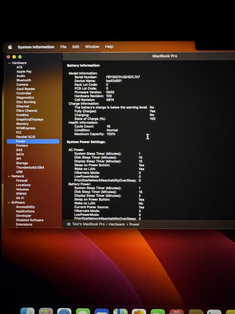
Task: Select Developer under Software
Action: point(23,216)
